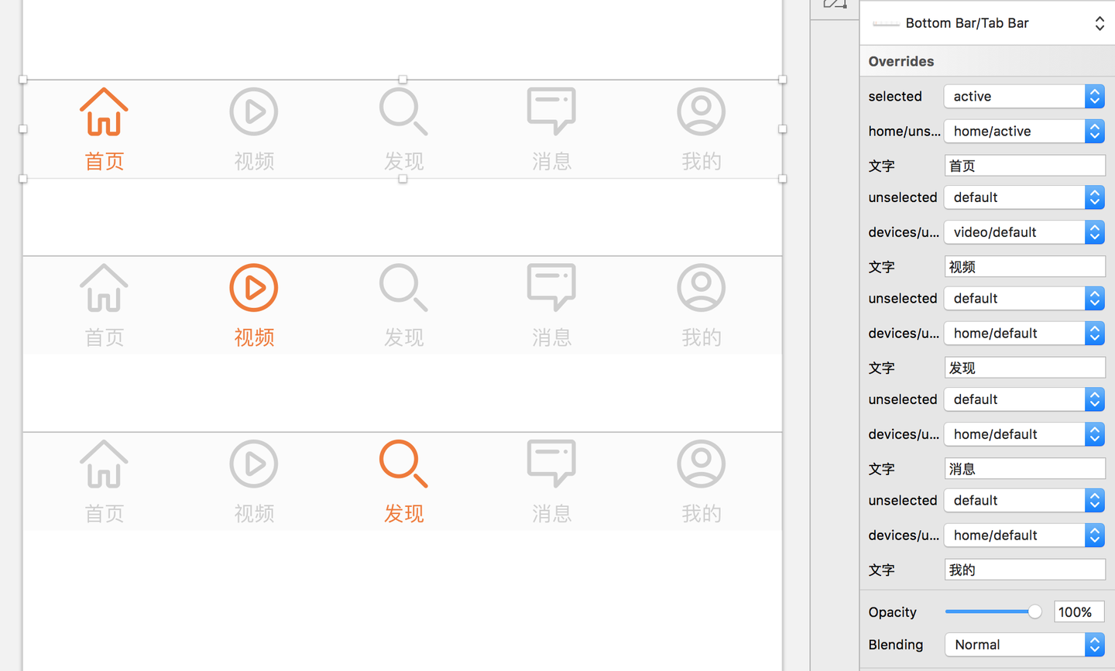Screen dimensions: 1115x671
Task: Click the 文字 field containing 首页
Action: [1024, 165]
